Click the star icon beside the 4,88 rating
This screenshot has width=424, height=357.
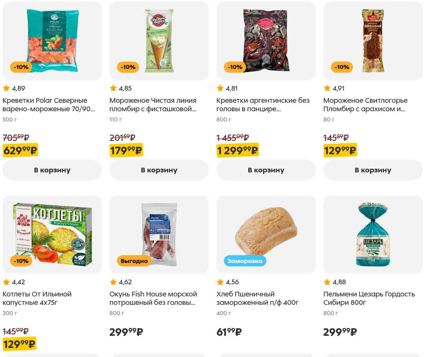327,282
